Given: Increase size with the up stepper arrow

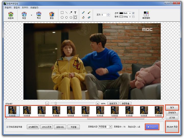Looking at the screenshot, I should (108, 14).
